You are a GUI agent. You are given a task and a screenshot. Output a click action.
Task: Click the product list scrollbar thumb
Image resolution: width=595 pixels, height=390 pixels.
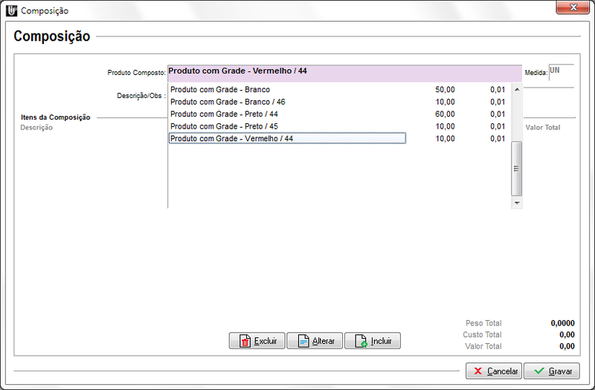[517, 168]
